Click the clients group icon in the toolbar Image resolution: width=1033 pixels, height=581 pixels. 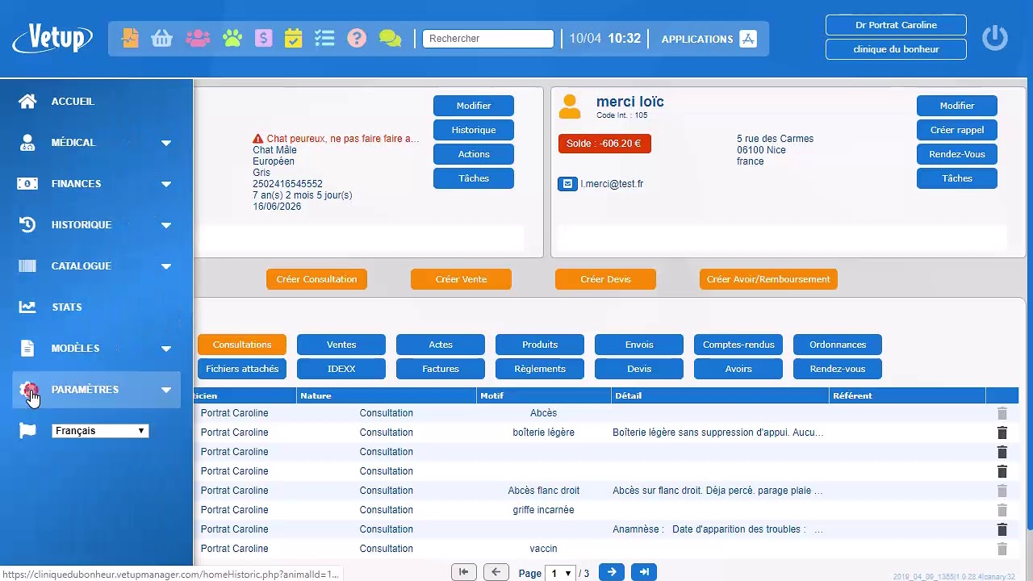click(x=197, y=37)
